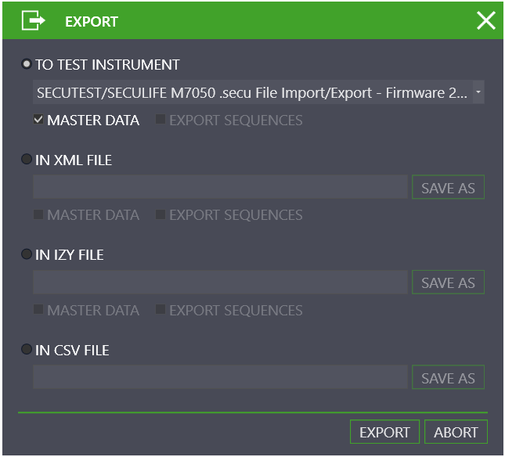Check Export Sequences under IZY file
This screenshot has width=505, height=457.
click(161, 310)
